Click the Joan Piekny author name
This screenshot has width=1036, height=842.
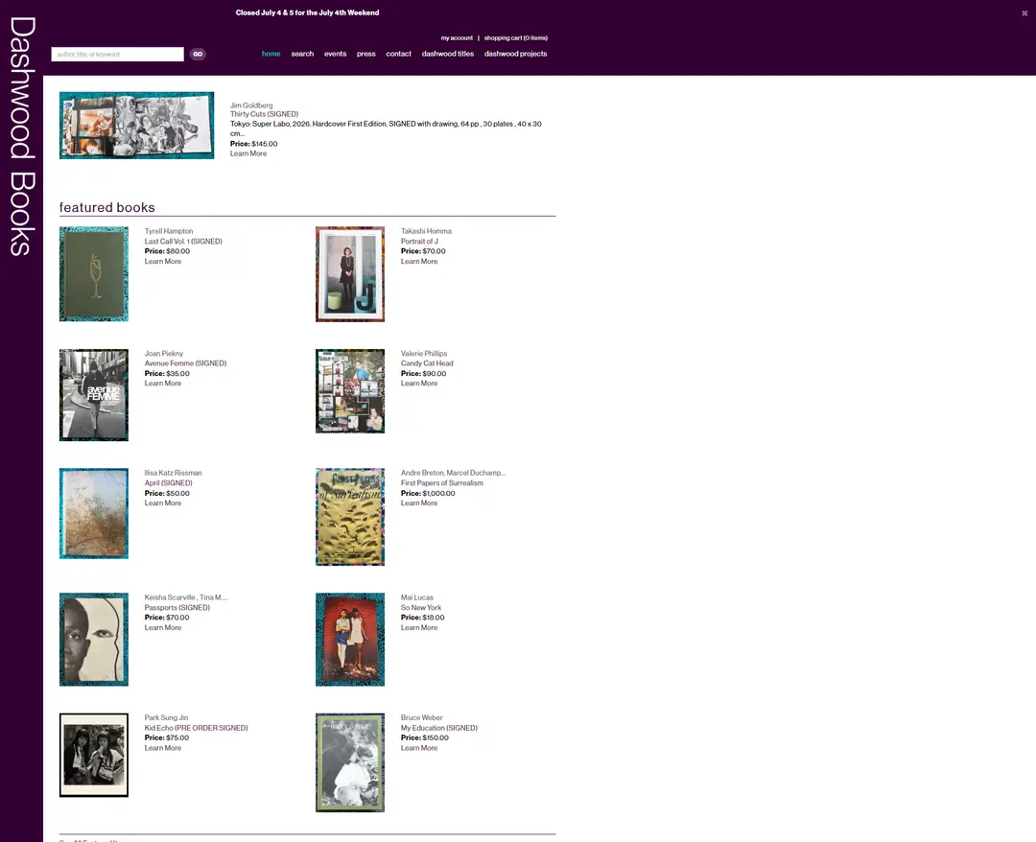(164, 354)
